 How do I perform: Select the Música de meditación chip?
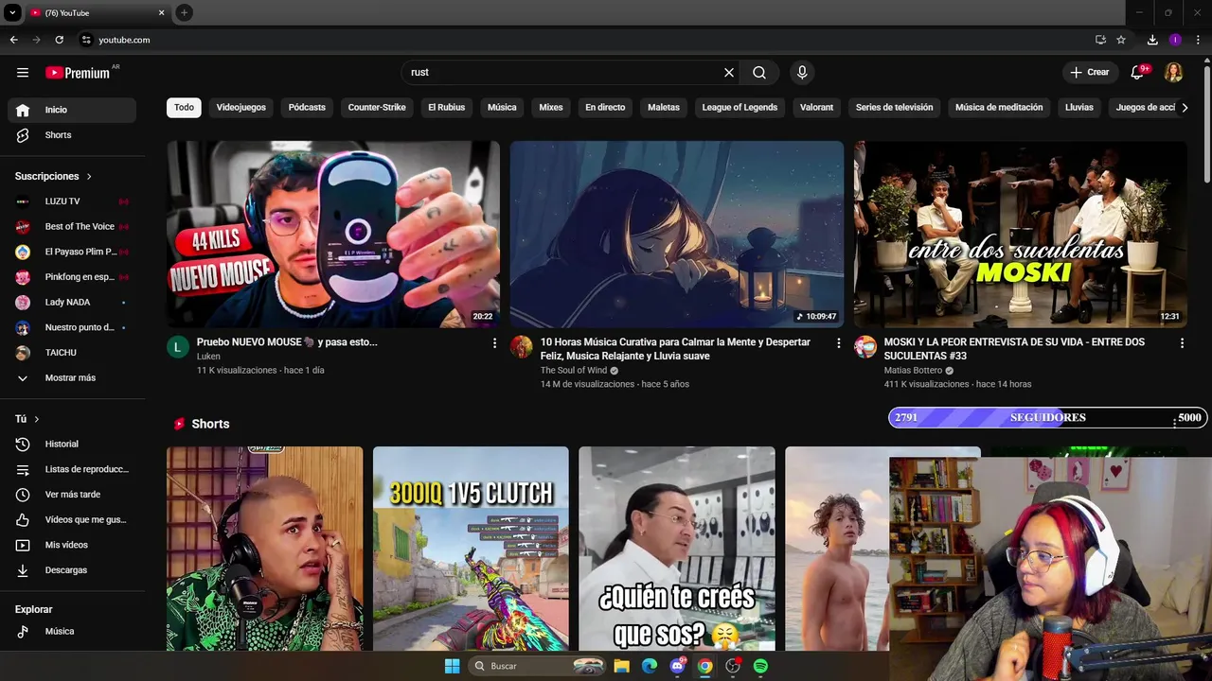pyautogui.click(x=999, y=108)
